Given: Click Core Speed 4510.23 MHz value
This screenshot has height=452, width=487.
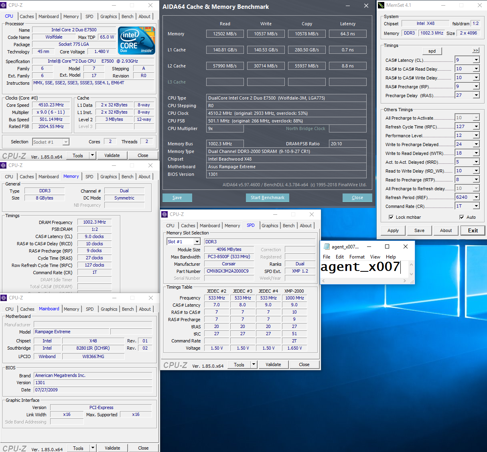Looking at the screenshot, I should point(51,105).
